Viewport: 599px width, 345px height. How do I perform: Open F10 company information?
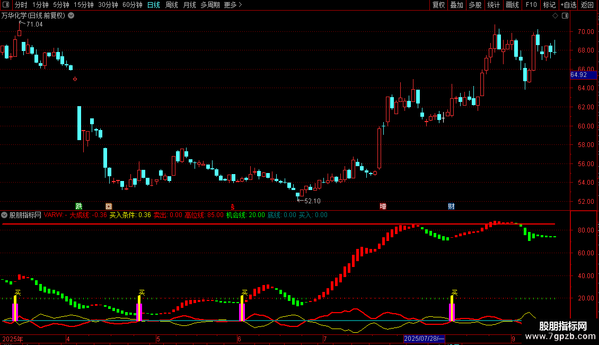tap(531, 5)
